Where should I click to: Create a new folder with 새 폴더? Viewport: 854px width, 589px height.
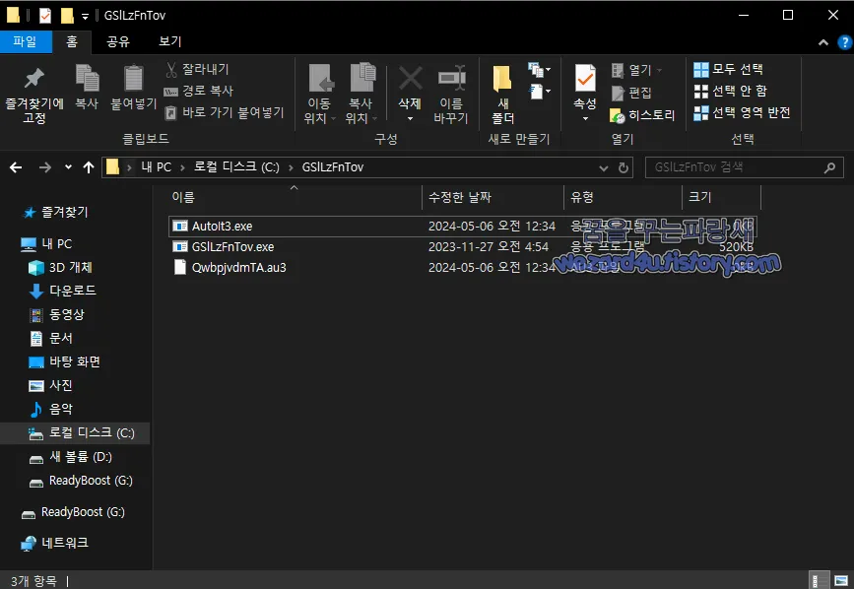click(x=502, y=95)
